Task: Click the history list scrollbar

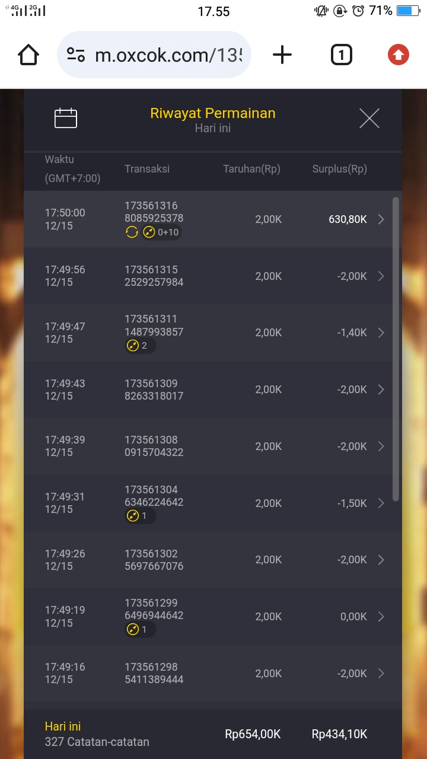Action: point(396,349)
